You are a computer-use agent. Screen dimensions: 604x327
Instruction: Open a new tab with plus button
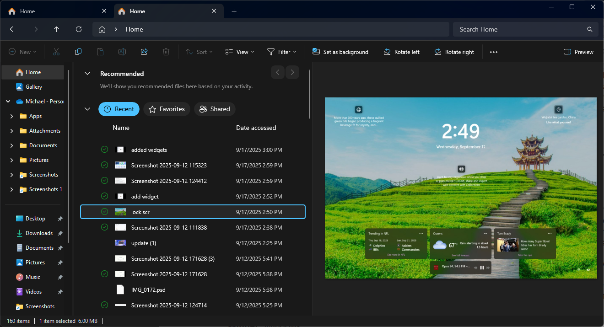[x=234, y=11]
